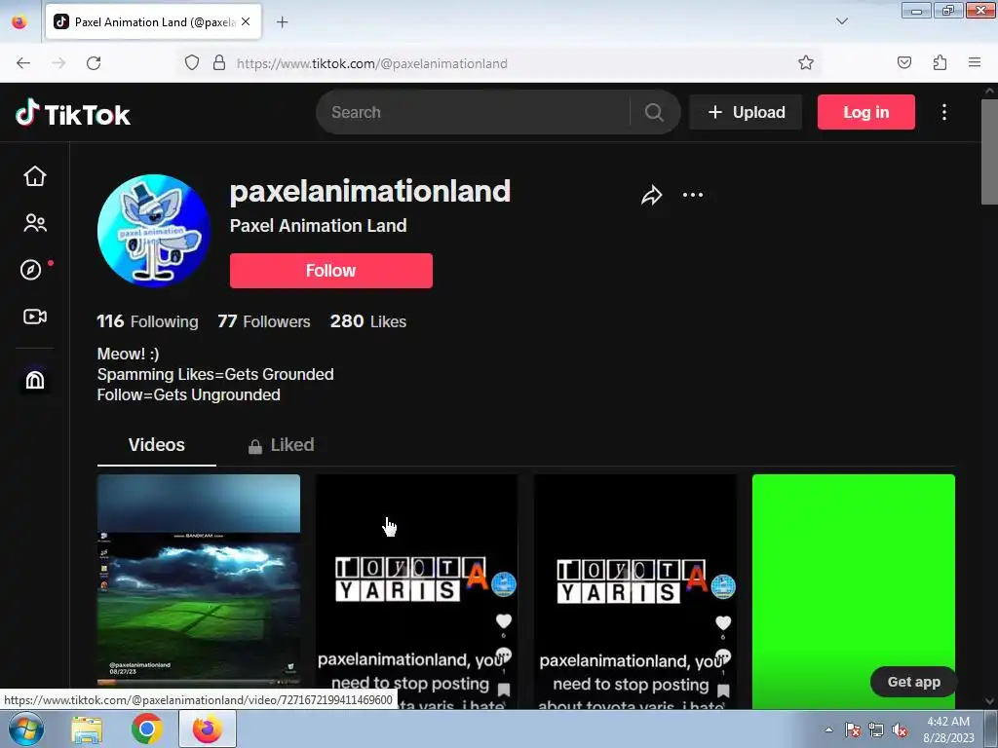
Task: Open the profile's three-dot more options
Action: [x=693, y=195]
